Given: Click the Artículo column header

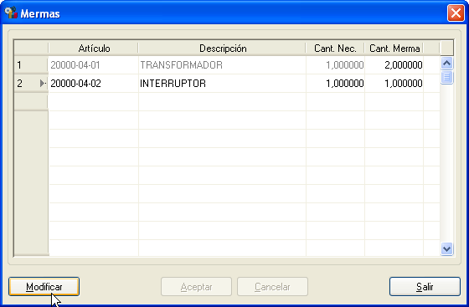Looking at the screenshot, I should pyautogui.click(x=94, y=49).
